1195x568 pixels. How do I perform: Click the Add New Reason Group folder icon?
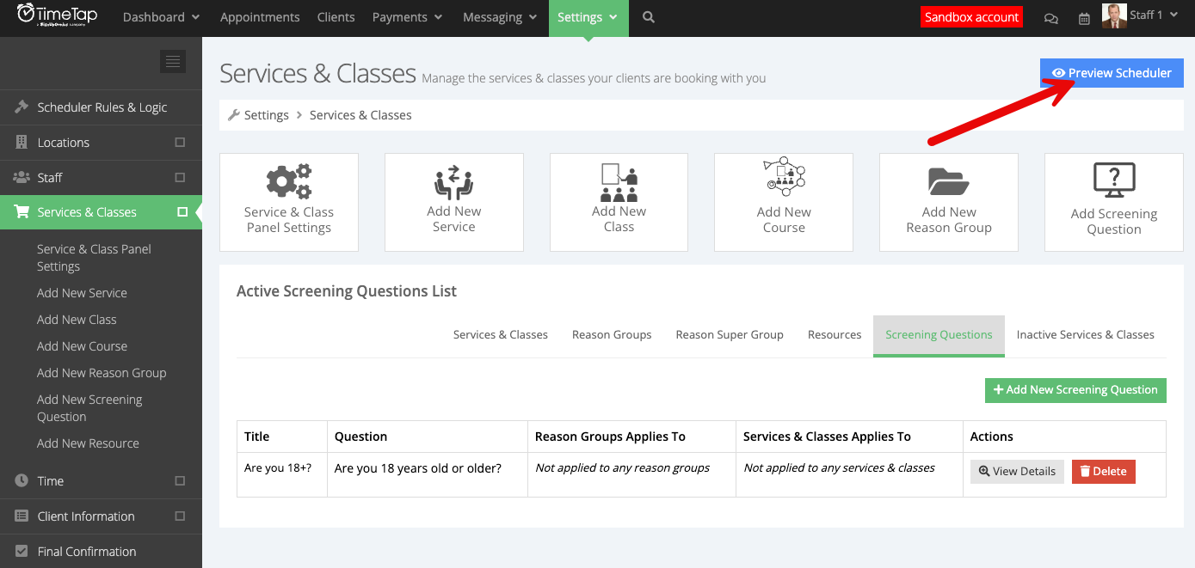click(x=949, y=182)
